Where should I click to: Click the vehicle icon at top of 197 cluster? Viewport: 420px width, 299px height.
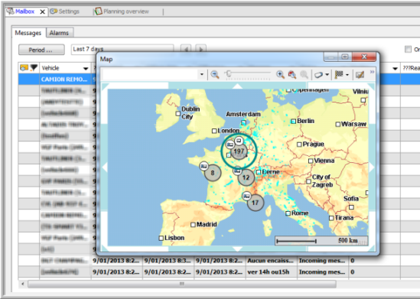[x=239, y=141]
